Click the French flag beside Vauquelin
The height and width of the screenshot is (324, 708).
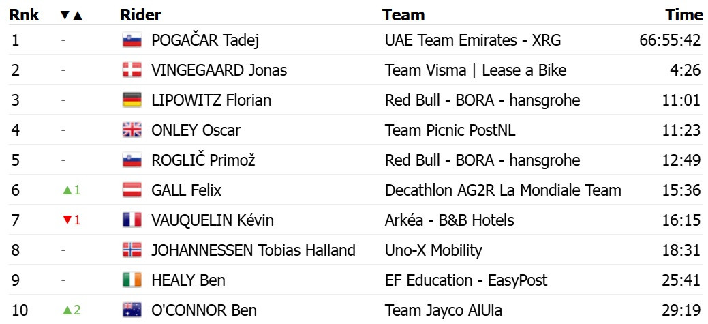click(x=132, y=220)
